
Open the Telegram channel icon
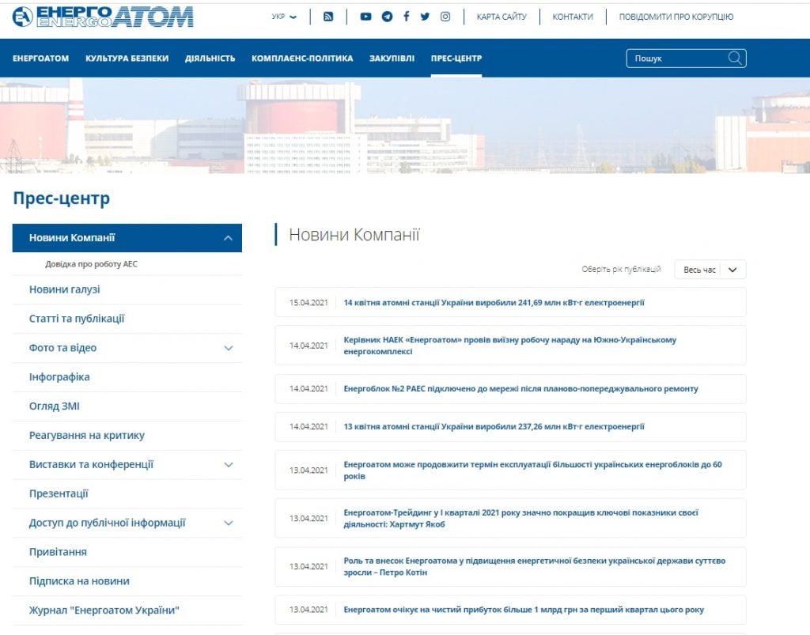387,17
